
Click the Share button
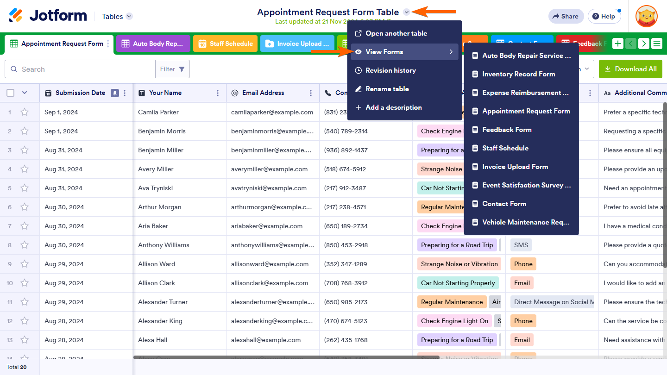click(x=566, y=16)
